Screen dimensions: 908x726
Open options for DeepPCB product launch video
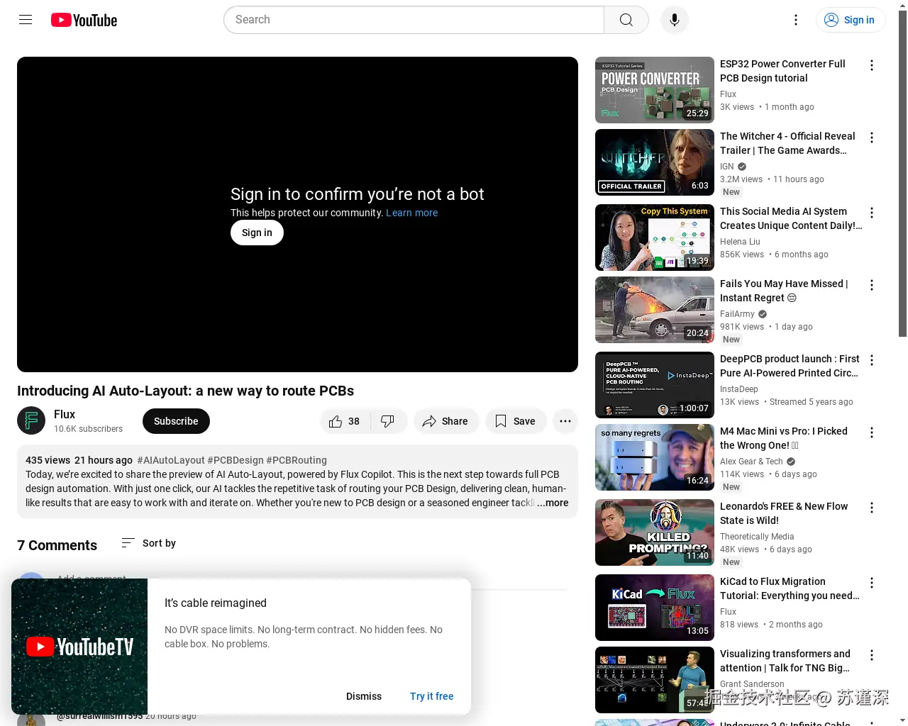[872, 360]
